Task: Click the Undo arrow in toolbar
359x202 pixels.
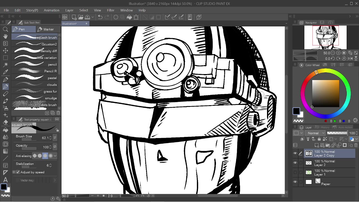Action: click(100, 17)
